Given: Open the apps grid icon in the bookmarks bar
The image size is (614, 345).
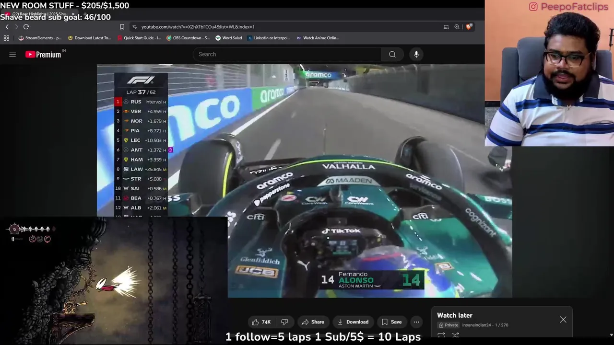Looking at the screenshot, I should [6, 38].
